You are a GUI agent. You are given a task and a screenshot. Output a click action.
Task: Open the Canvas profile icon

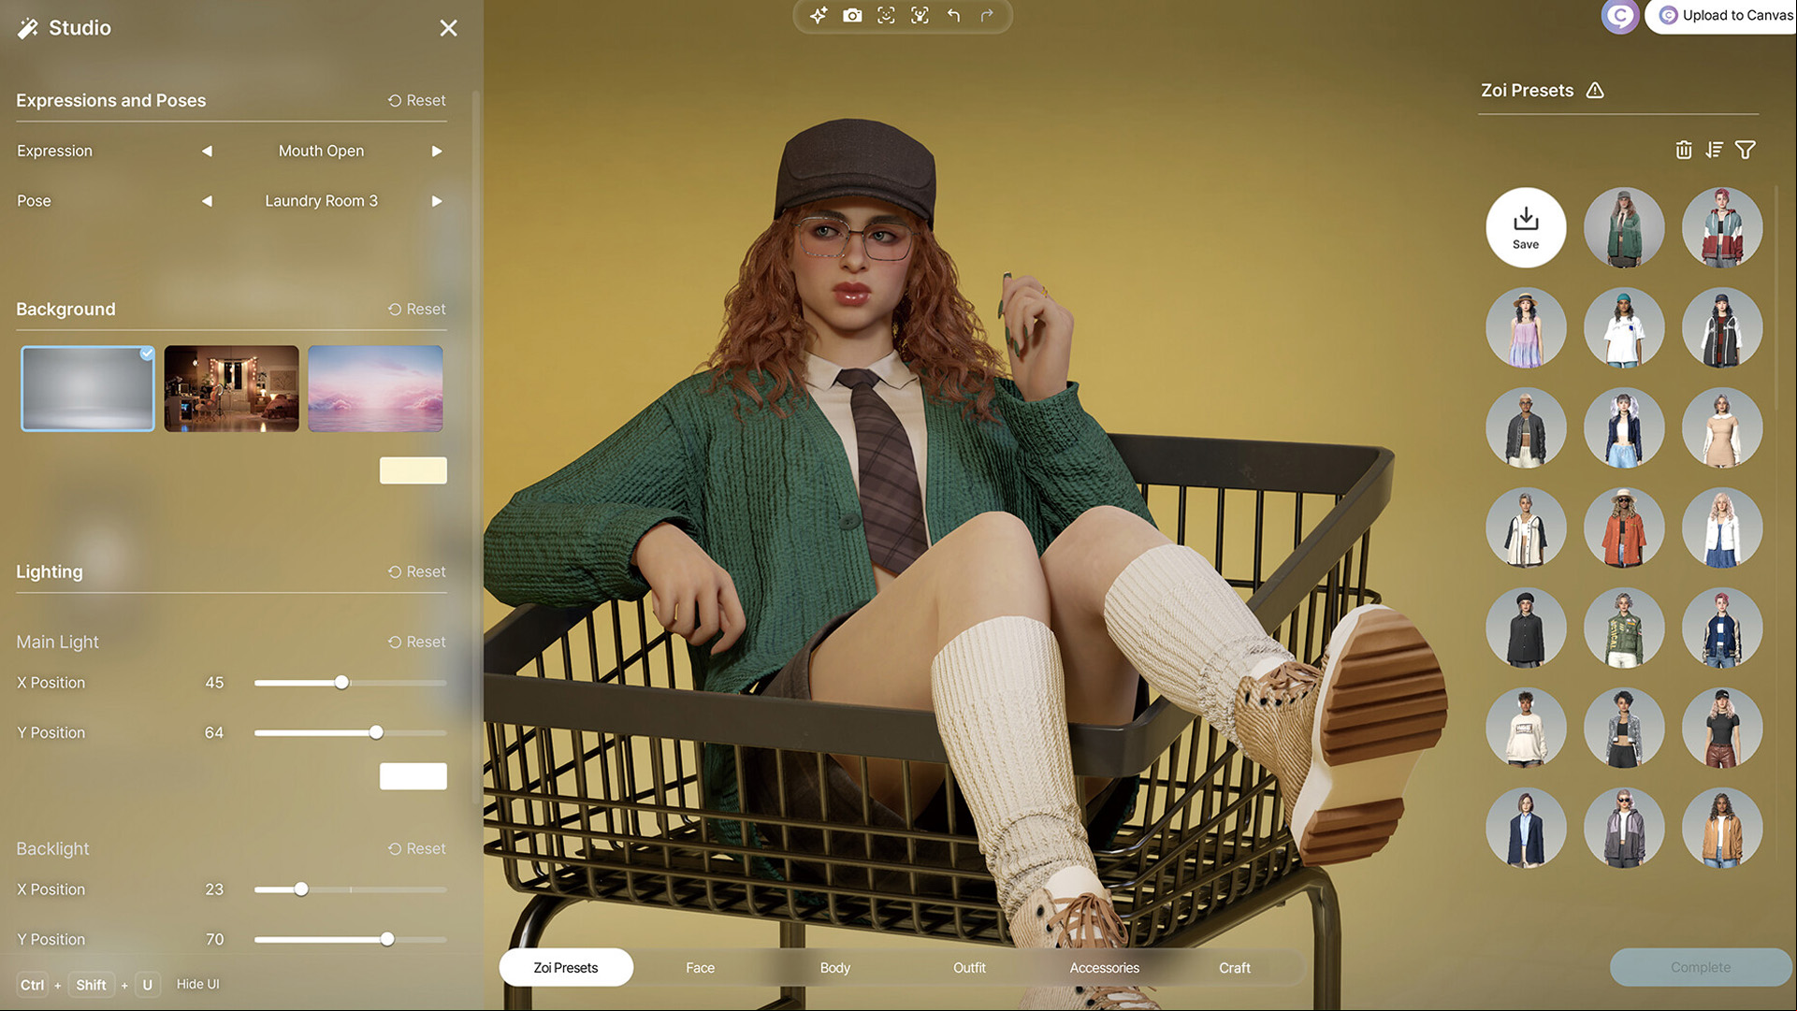1619,16
